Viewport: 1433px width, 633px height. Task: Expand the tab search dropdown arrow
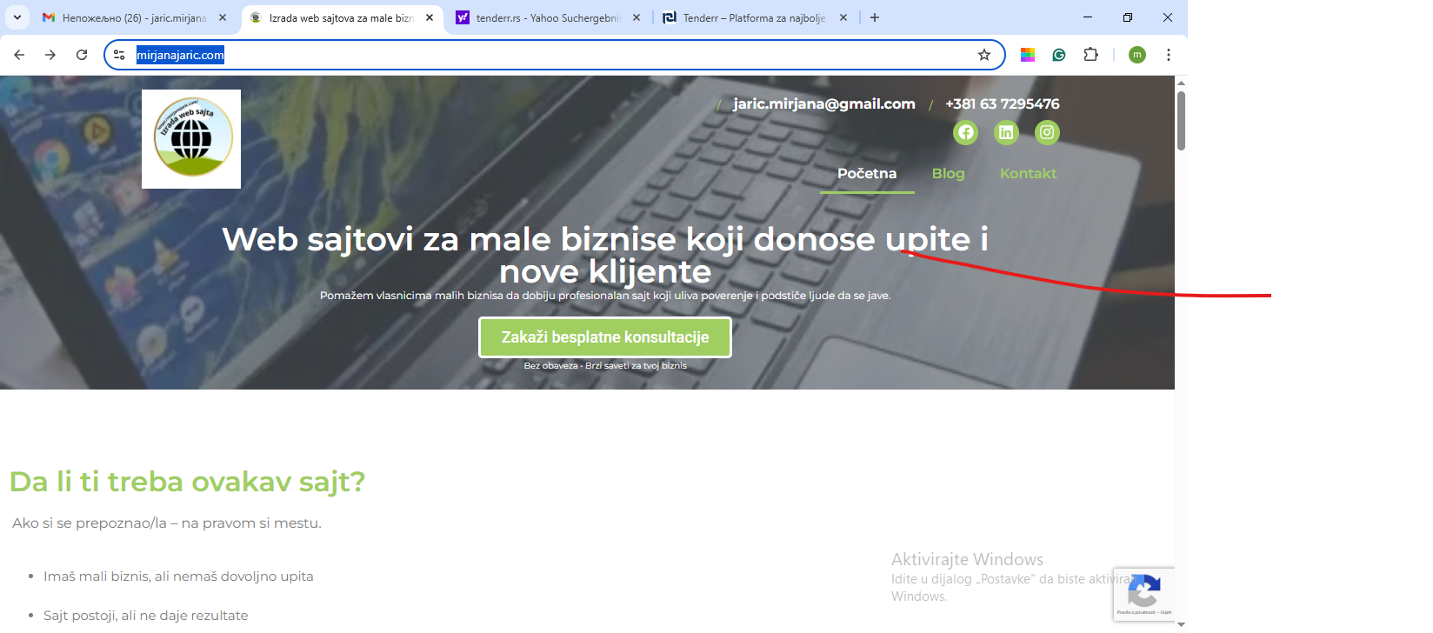click(17, 17)
